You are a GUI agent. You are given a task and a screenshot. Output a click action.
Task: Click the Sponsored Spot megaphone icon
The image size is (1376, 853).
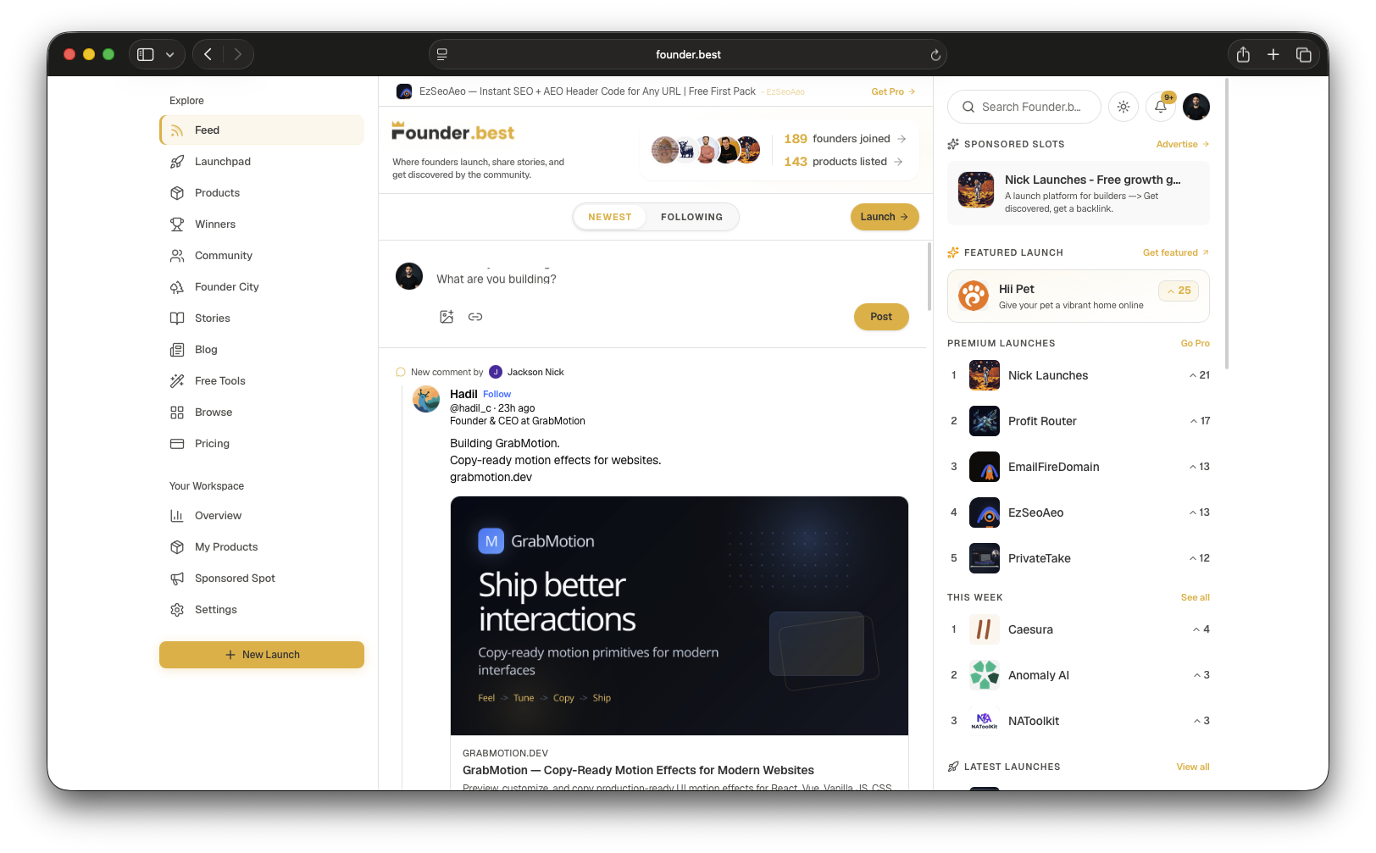[177, 579]
